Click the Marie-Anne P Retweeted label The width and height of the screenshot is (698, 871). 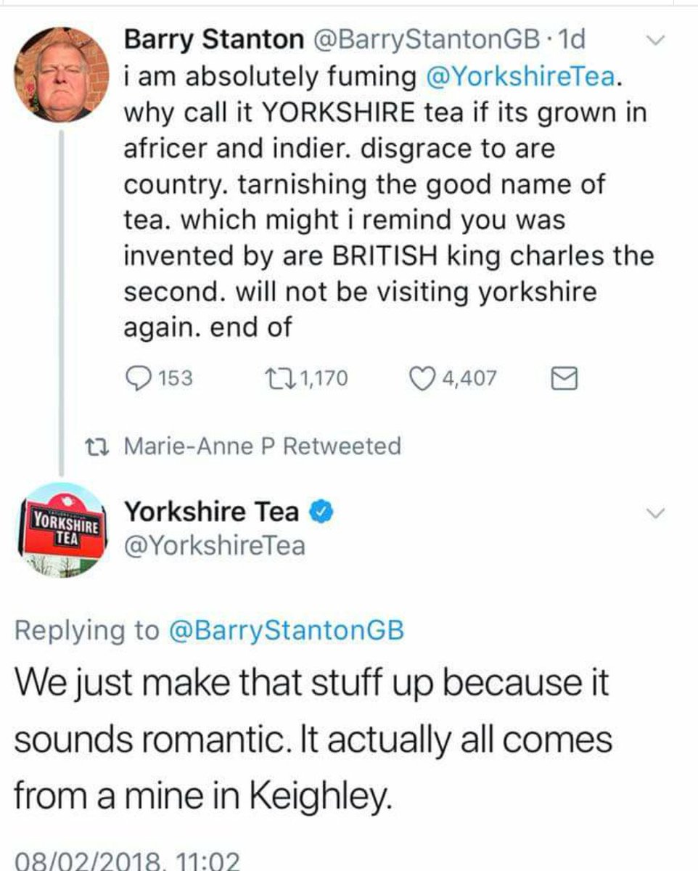coord(263,446)
